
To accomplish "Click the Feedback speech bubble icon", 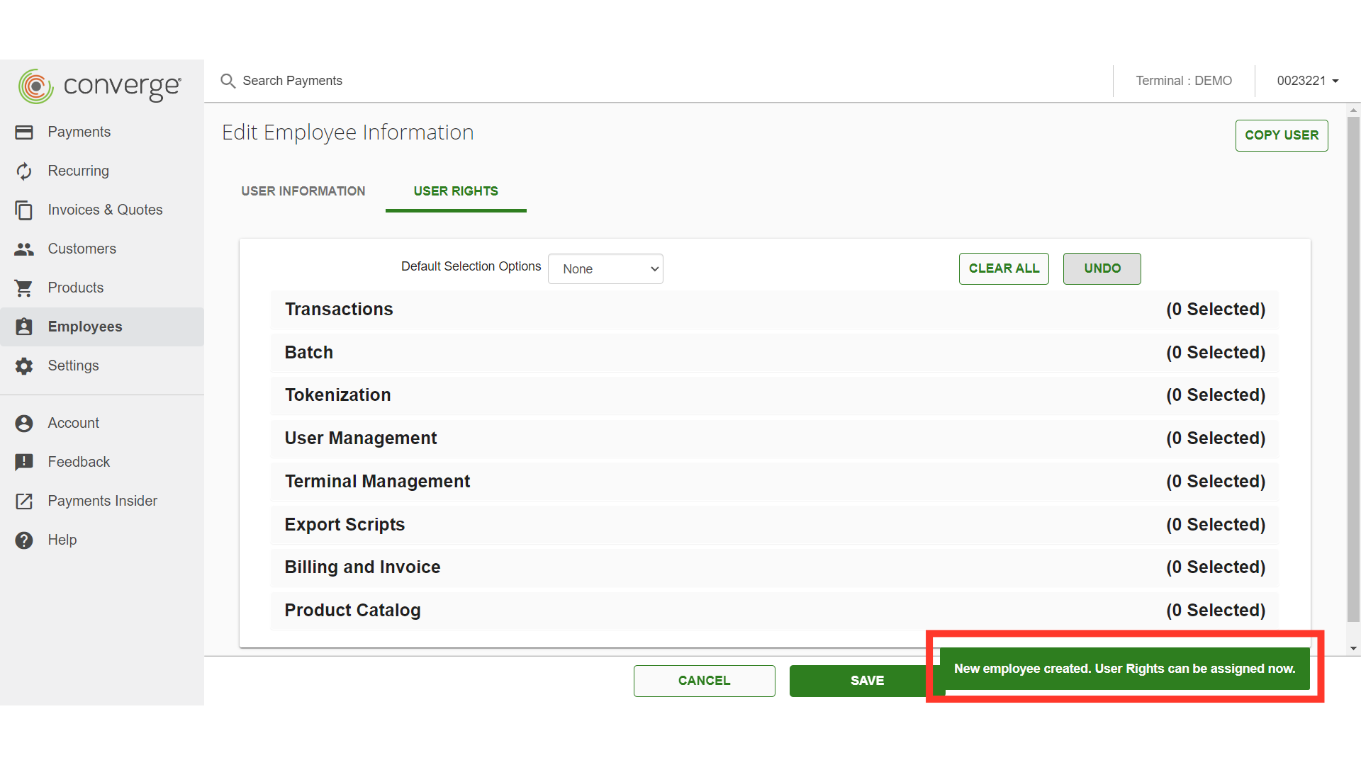I will pyautogui.click(x=24, y=463).
